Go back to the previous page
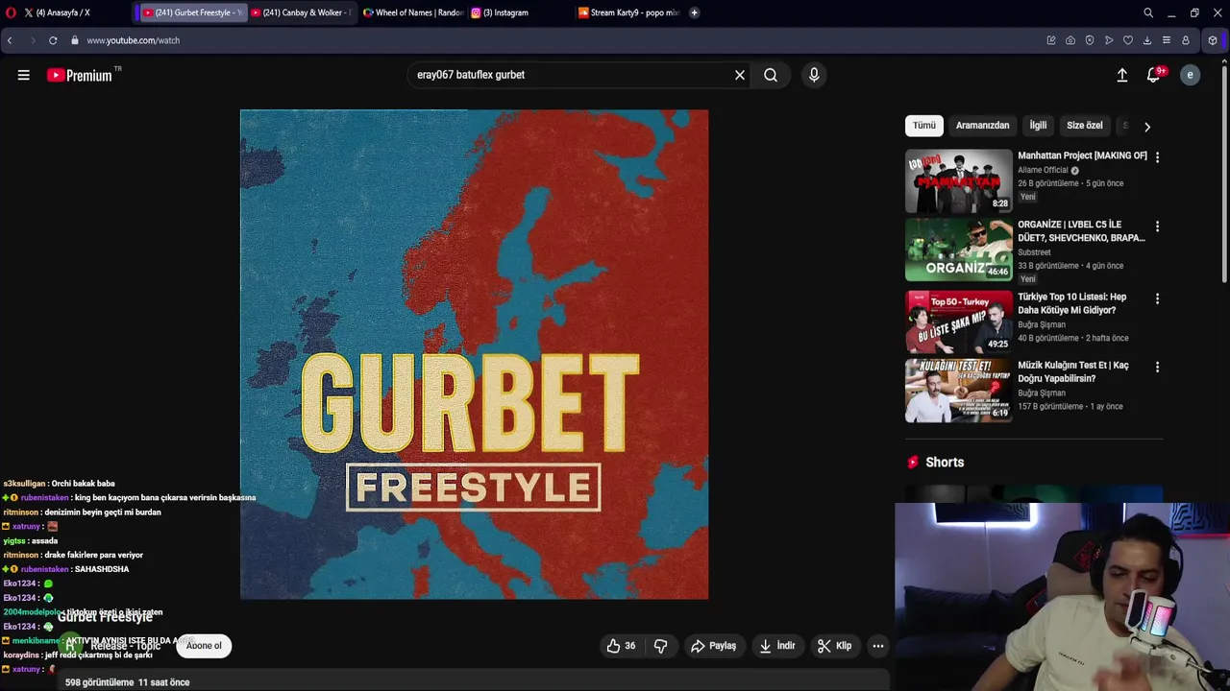This screenshot has width=1230, height=691. pos(10,40)
